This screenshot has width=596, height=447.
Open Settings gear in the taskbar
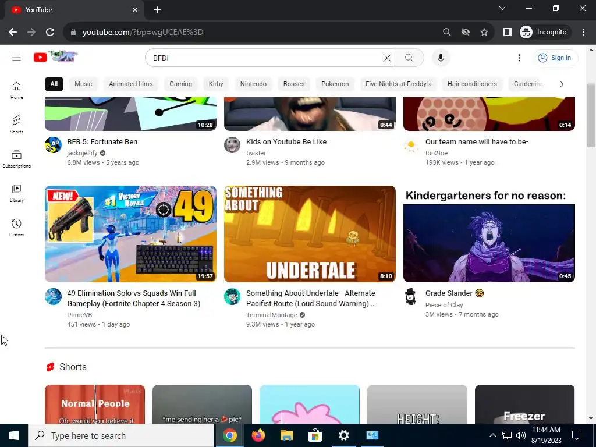coord(343,435)
